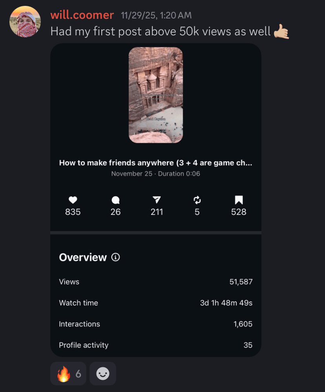This screenshot has width=325, height=392.
Task: Click the Overview heading
Action: point(83,257)
